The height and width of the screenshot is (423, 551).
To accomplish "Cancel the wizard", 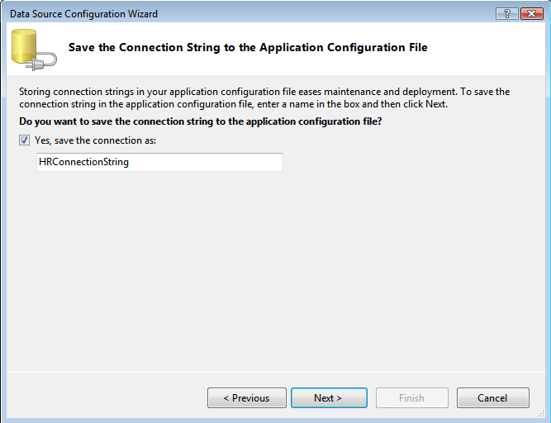I will pos(492,398).
